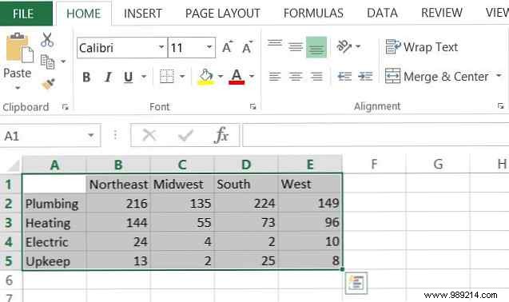
Task: Open Clipboard dialog launcher
Action: tap(66, 107)
